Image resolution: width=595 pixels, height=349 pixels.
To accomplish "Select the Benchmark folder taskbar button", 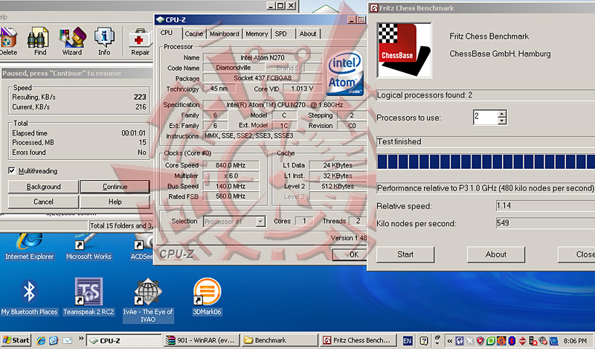I will click(280, 341).
